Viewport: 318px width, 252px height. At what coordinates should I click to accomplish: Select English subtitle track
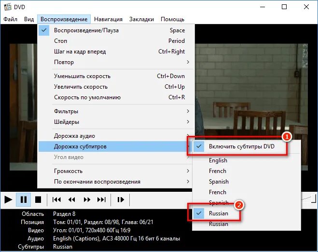(x=246, y=160)
